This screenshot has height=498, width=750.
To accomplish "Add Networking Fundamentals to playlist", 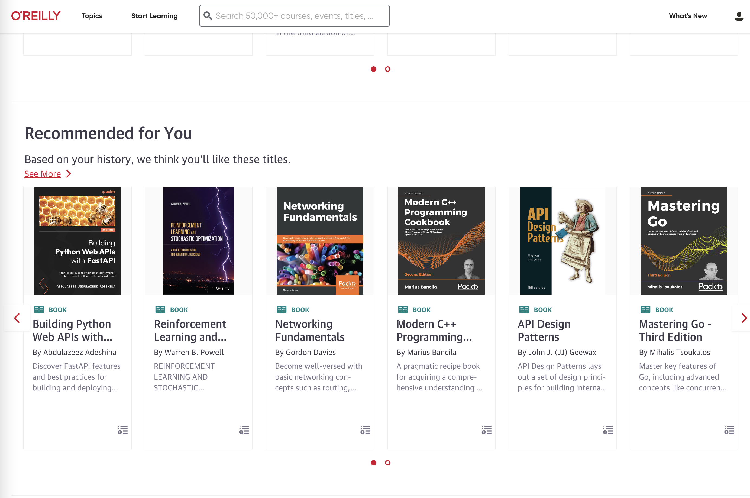I will (365, 430).
